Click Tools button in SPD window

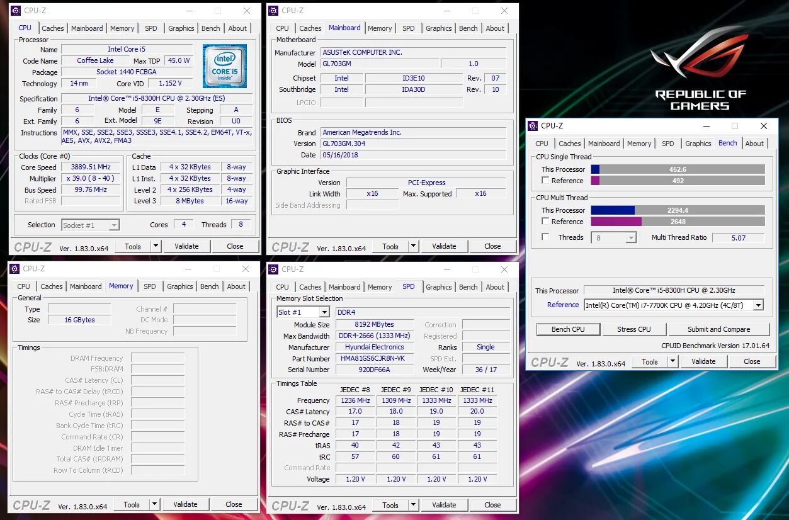coord(390,505)
